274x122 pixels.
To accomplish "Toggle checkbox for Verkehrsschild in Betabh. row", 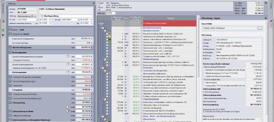I will click(x=142, y=37).
